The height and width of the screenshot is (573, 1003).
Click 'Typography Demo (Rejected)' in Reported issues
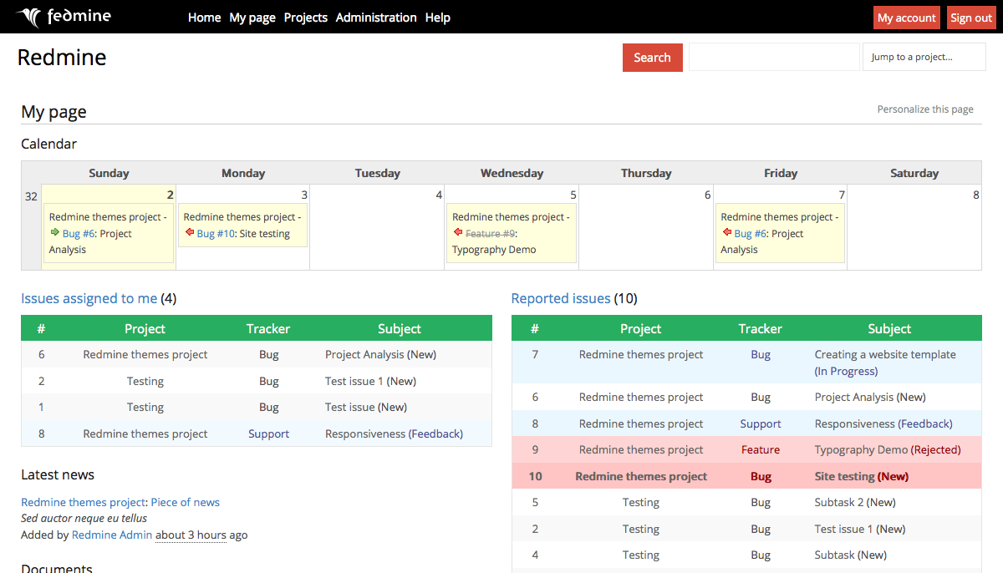coord(888,449)
